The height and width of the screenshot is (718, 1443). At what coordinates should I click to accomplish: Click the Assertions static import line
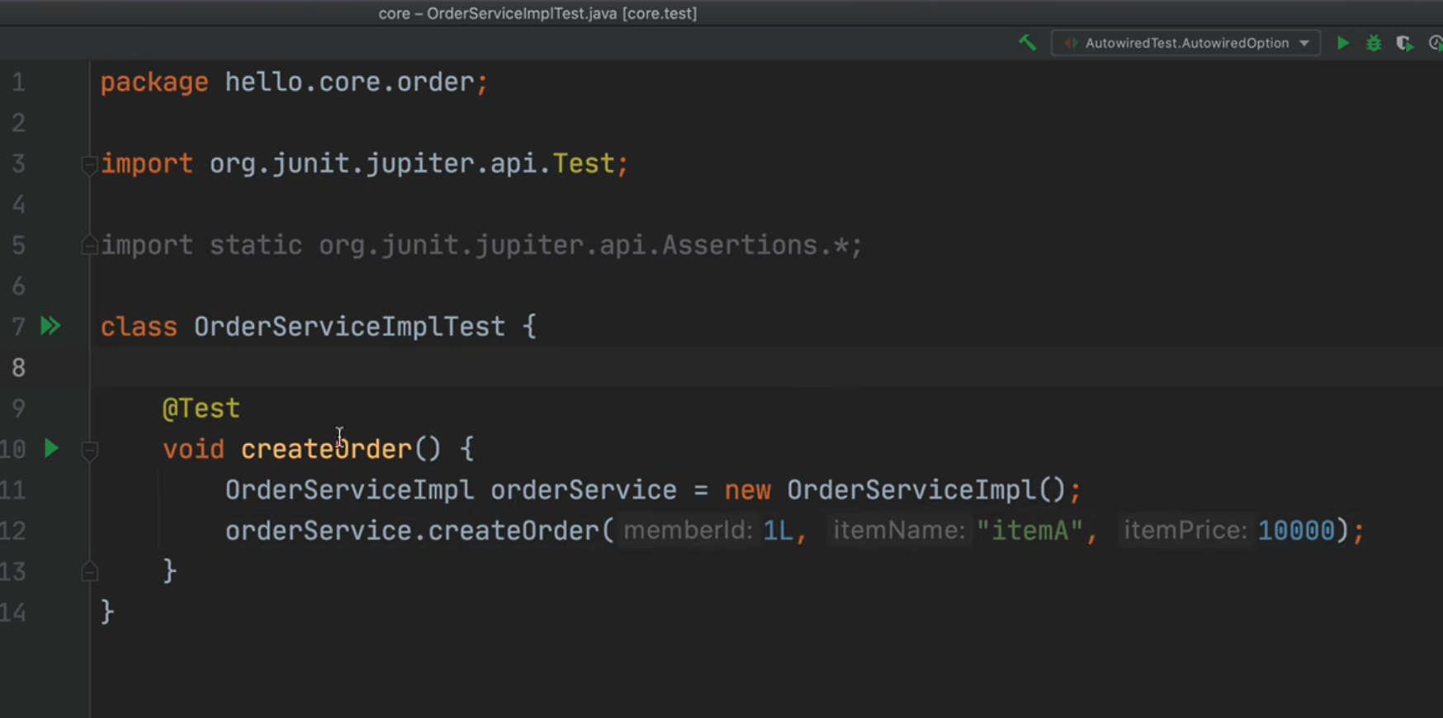click(x=481, y=245)
